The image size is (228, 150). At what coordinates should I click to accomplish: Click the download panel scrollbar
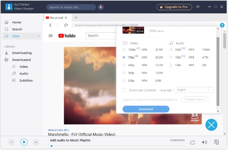(x=218, y=71)
